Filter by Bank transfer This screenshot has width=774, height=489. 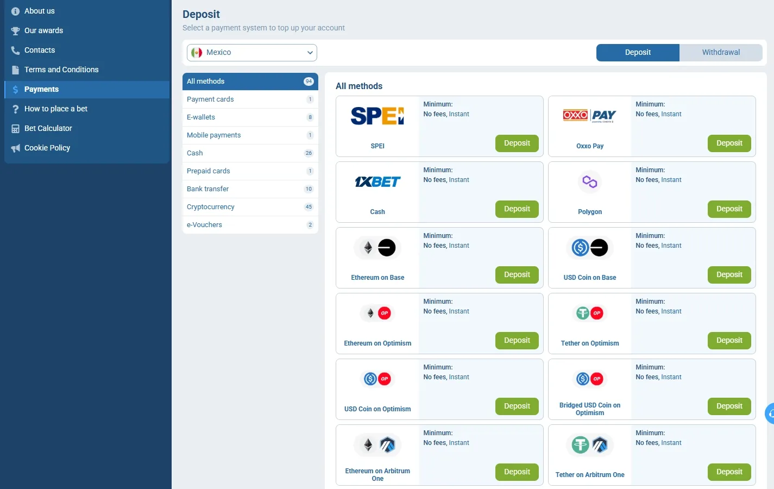point(250,189)
